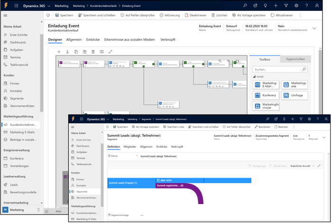Click snapshot camera icon in designer toolbar
Screen dimensions: 332x224
tap(102, 52)
